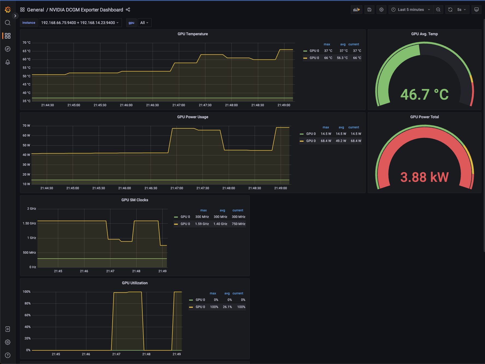
Task: Open the Last 5 minutes time picker
Action: click(411, 10)
